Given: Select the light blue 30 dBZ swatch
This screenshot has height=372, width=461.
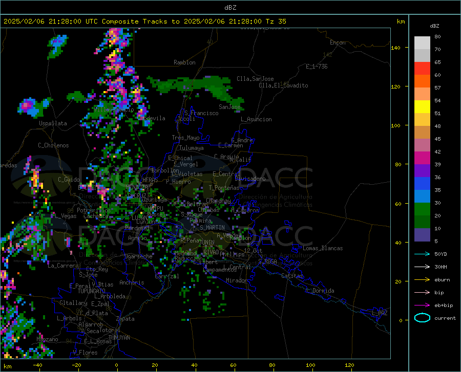Looking at the screenshot, I should coord(422,196).
